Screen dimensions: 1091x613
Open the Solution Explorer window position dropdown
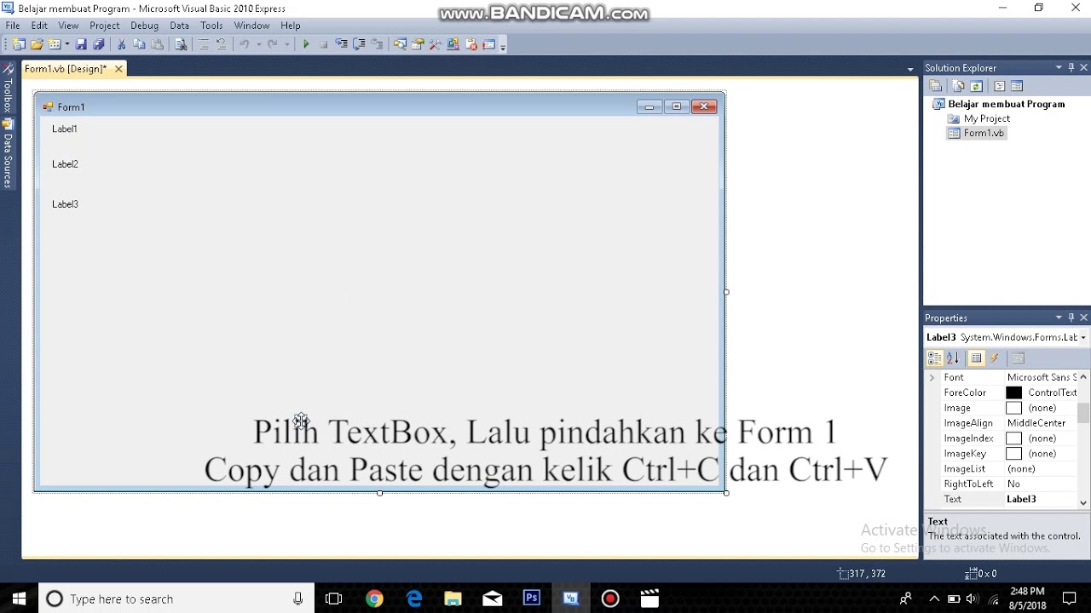coord(1059,67)
